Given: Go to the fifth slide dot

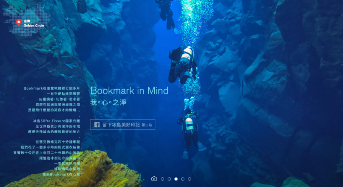Looking at the screenshot, I should [x=190, y=179].
